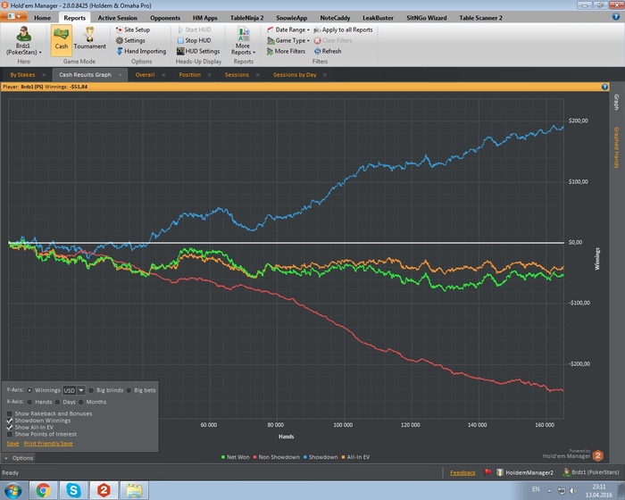Open the application orb menu button
Viewport: 625px width, 500px height.
coord(13,17)
